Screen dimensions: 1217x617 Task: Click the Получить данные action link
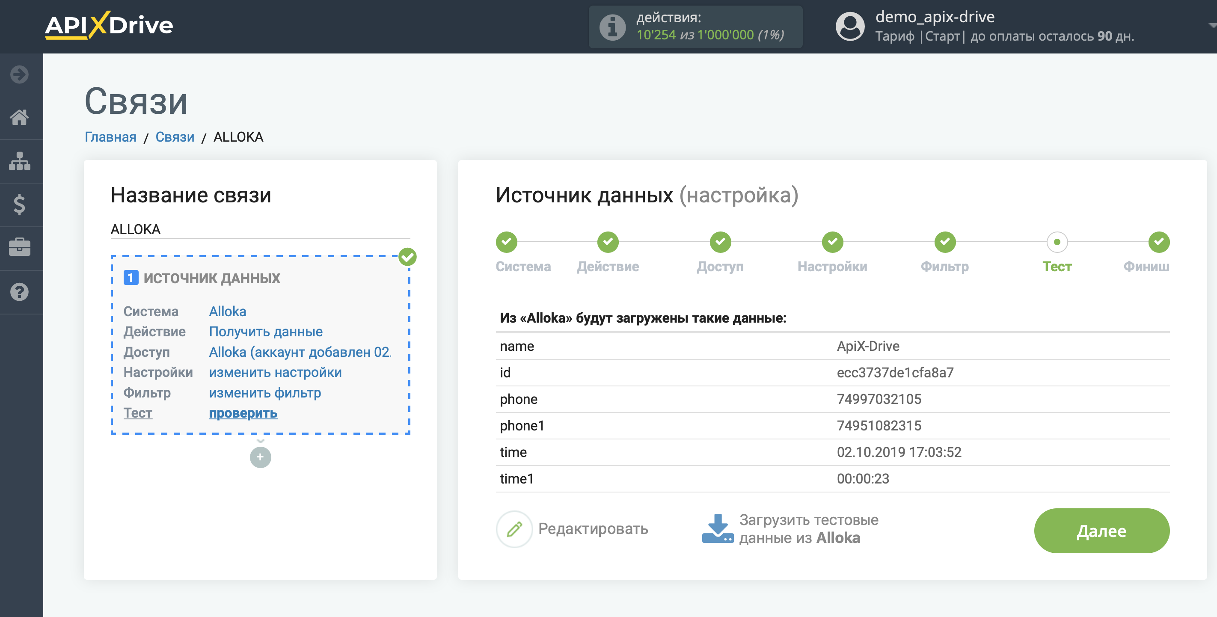coord(265,332)
